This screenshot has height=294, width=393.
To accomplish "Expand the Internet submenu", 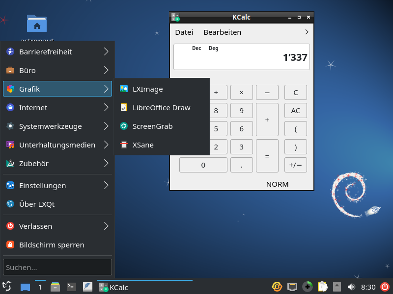I will click(57, 107).
